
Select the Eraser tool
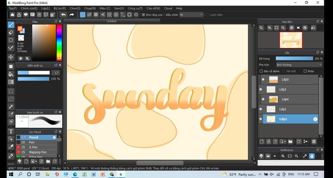(11, 32)
